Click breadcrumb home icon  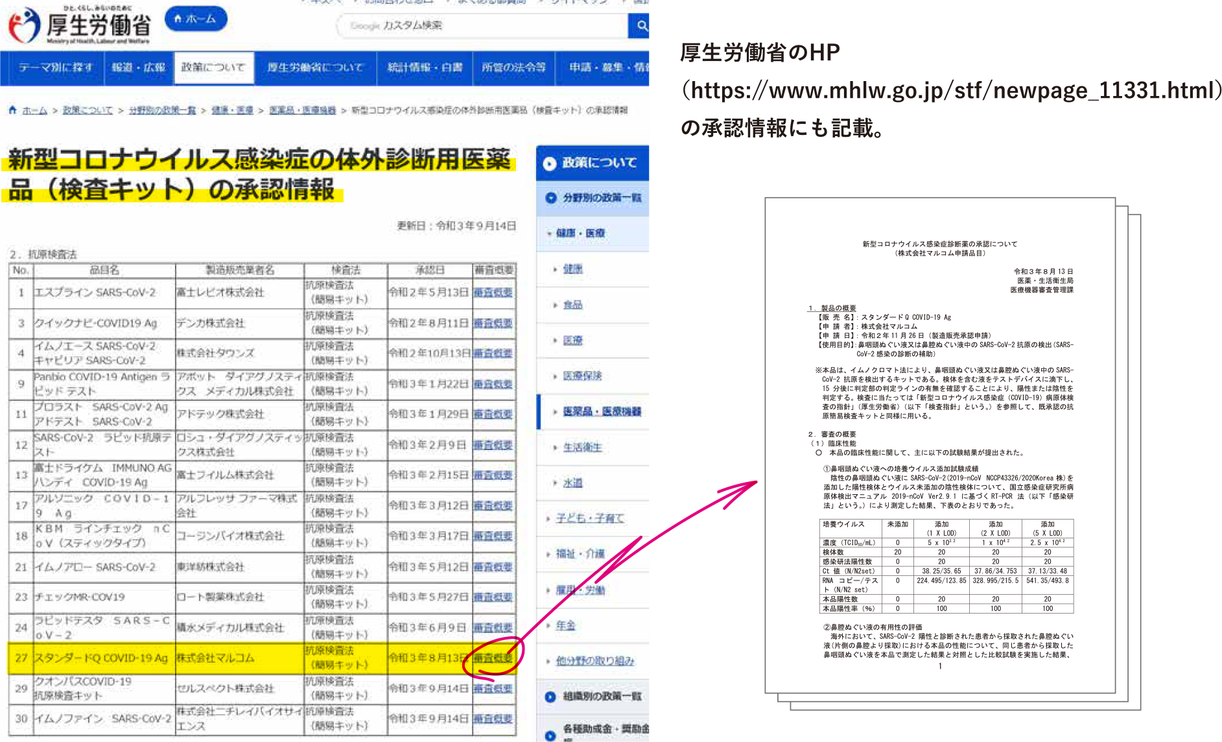pyautogui.click(x=12, y=110)
